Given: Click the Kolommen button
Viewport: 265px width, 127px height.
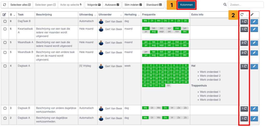Looking at the screenshot, I should click(186, 5).
